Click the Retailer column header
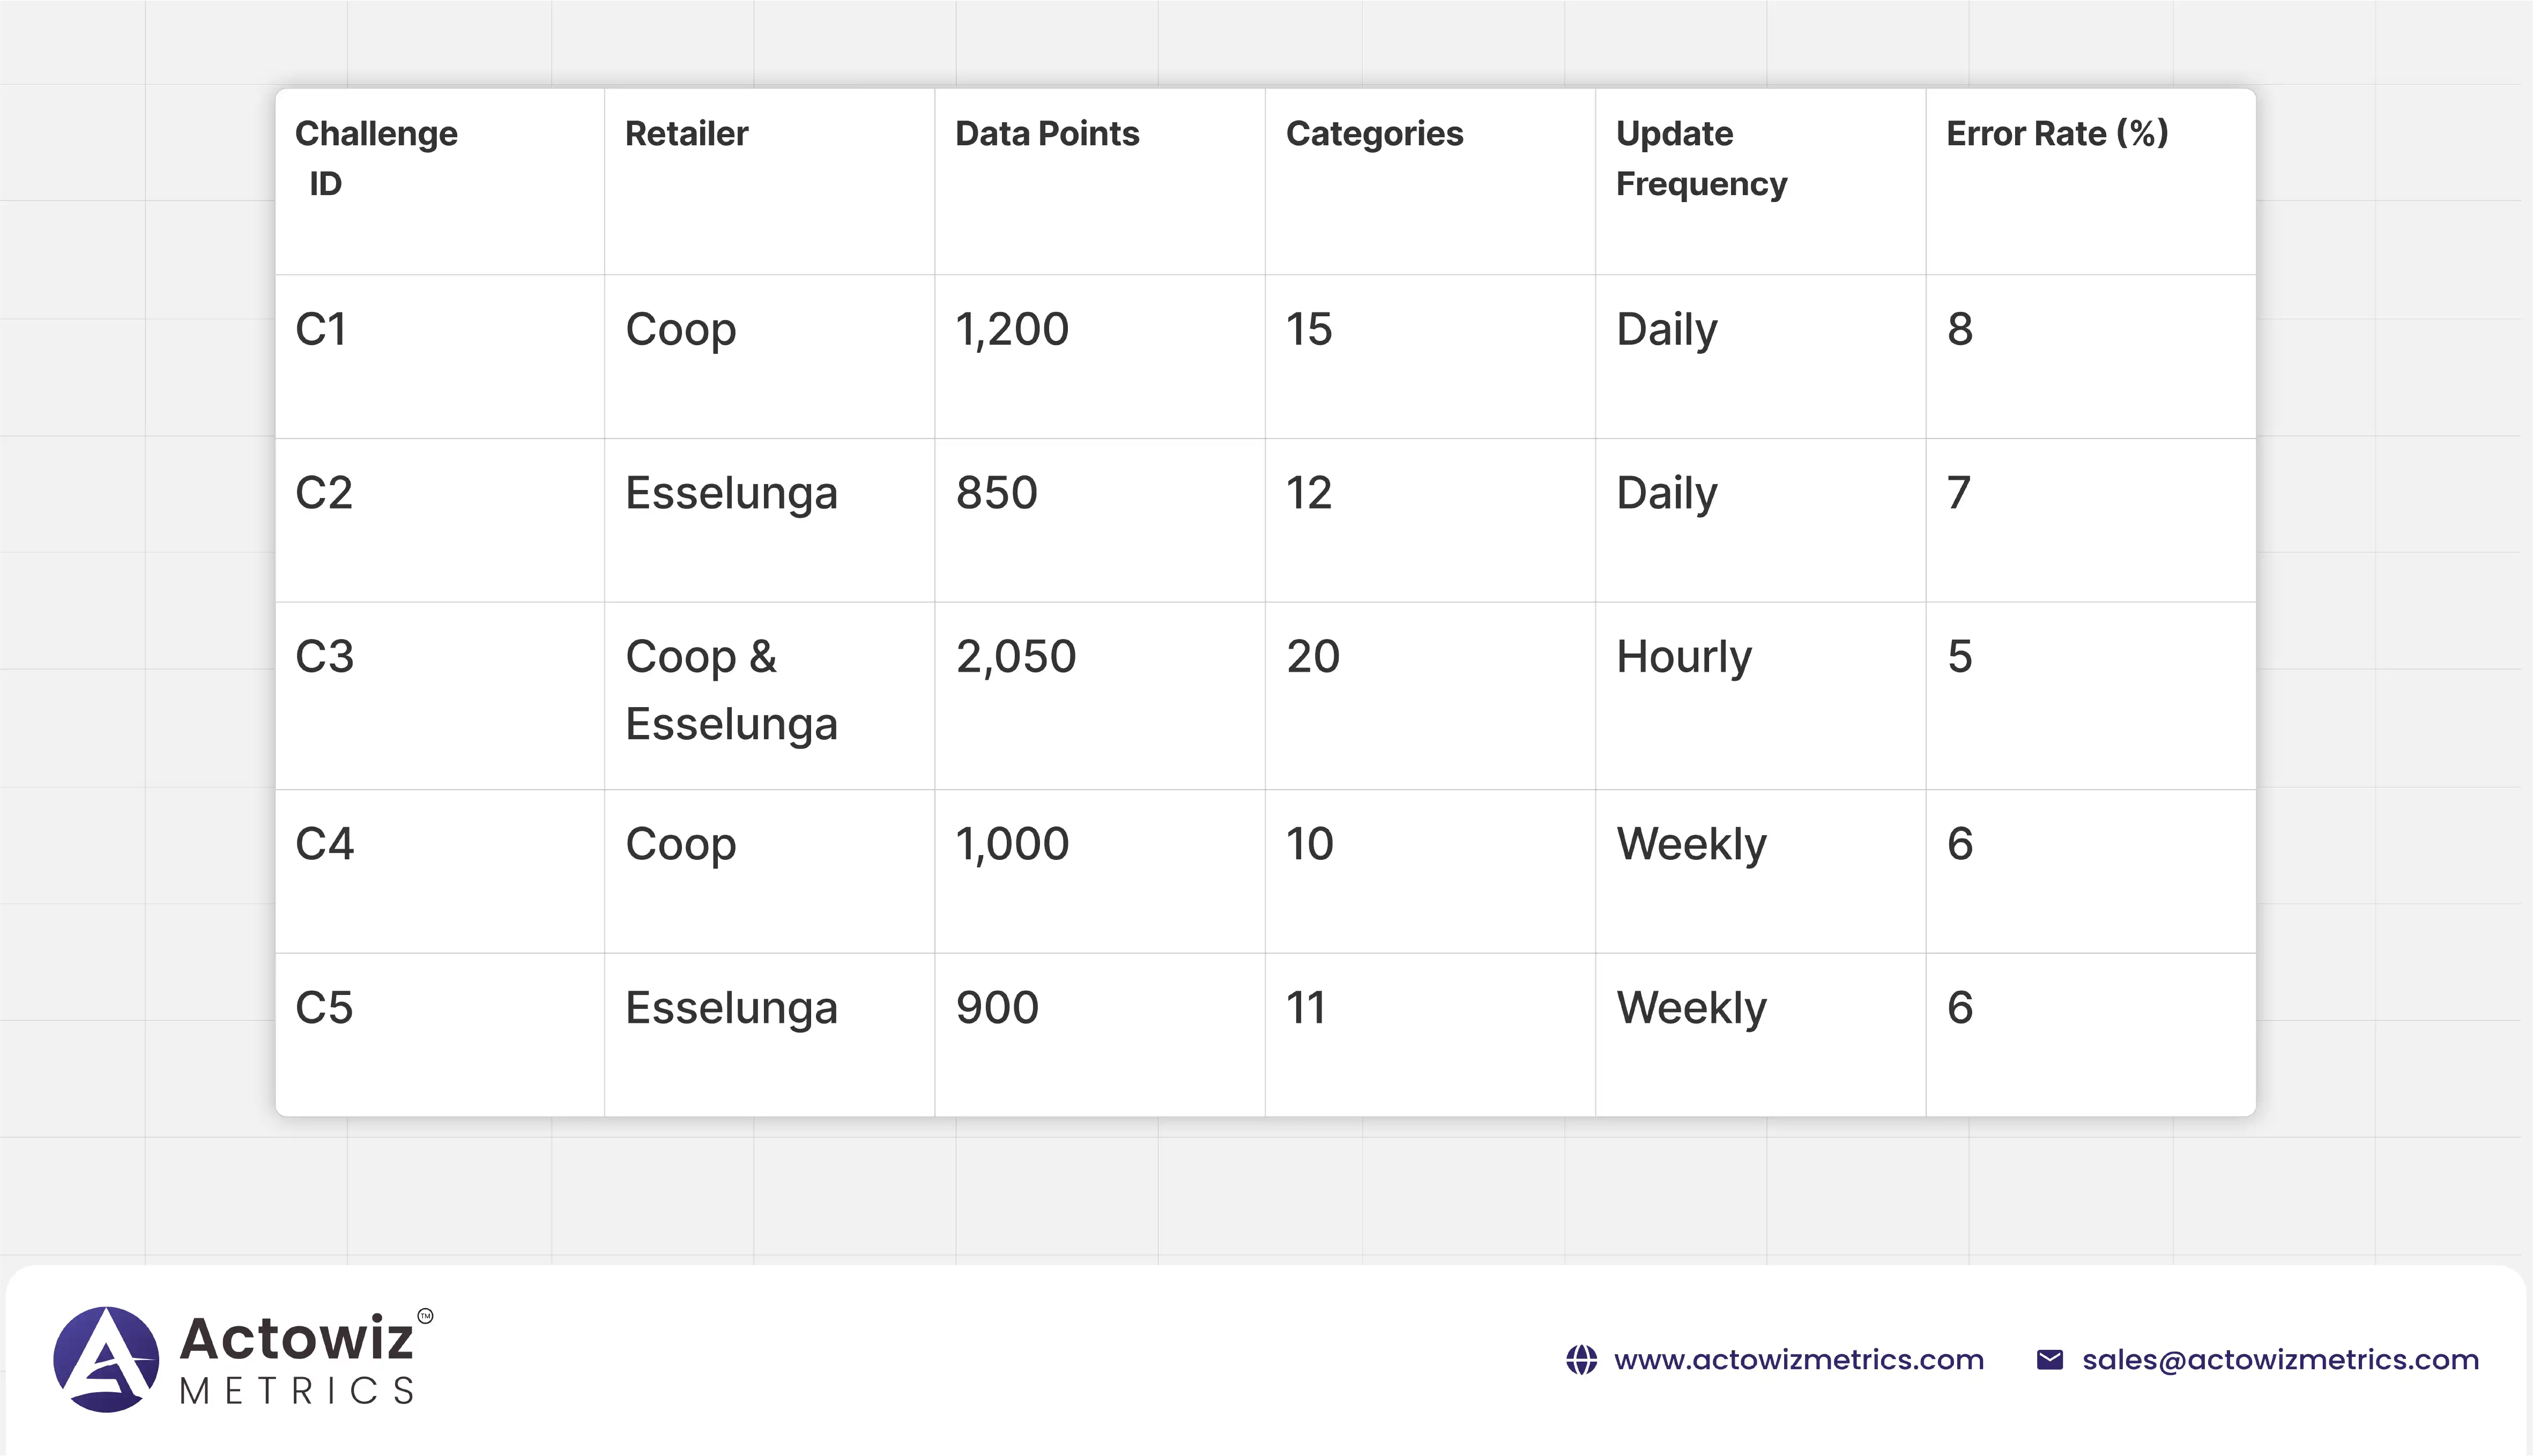2533x1456 pixels. click(686, 134)
